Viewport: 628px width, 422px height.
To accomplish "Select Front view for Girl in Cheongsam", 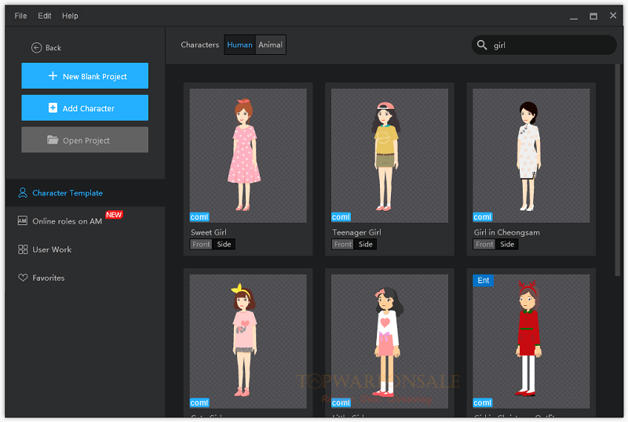I will pyautogui.click(x=484, y=244).
